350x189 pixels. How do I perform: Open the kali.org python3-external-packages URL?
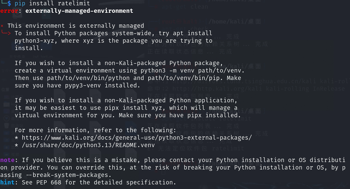(x=137, y=138)
